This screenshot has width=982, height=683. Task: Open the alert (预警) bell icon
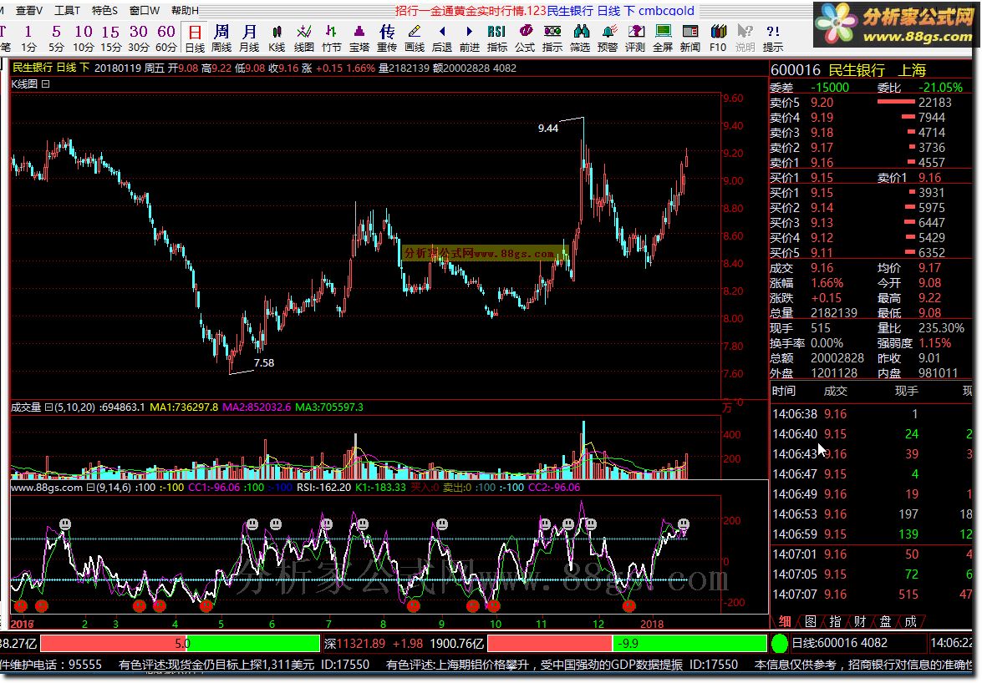point(608,38)
